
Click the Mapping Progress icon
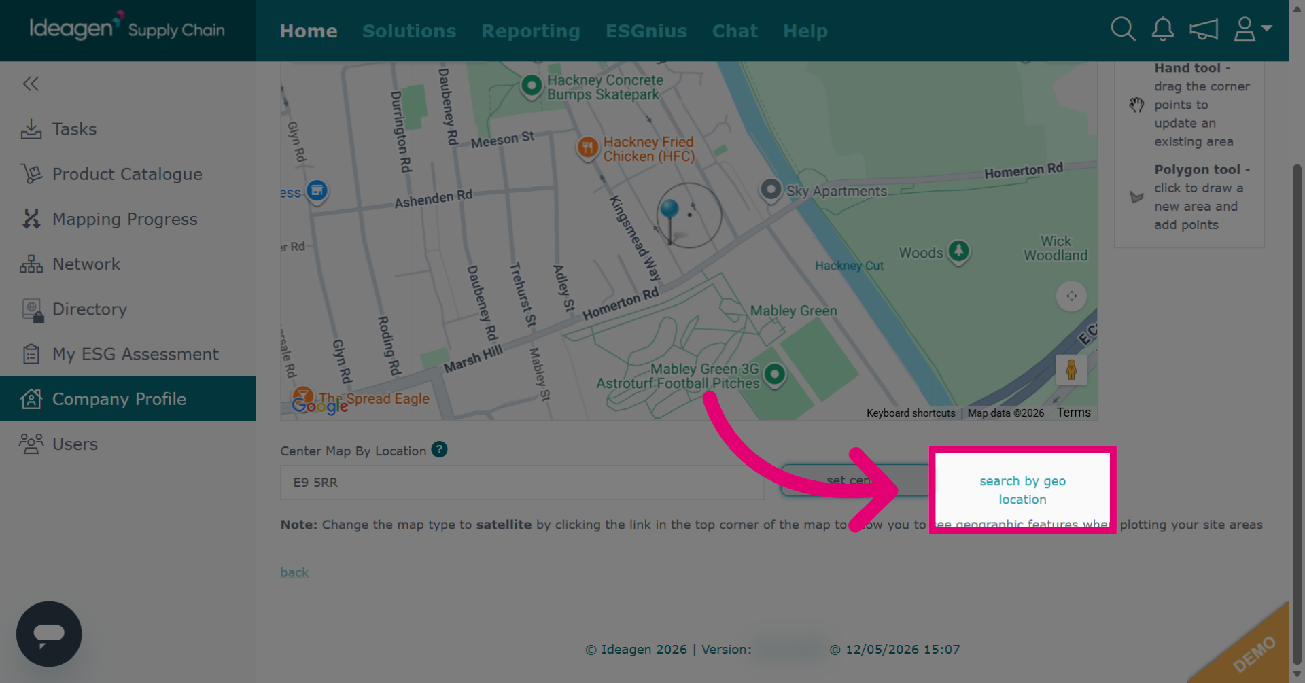point(31,219)
